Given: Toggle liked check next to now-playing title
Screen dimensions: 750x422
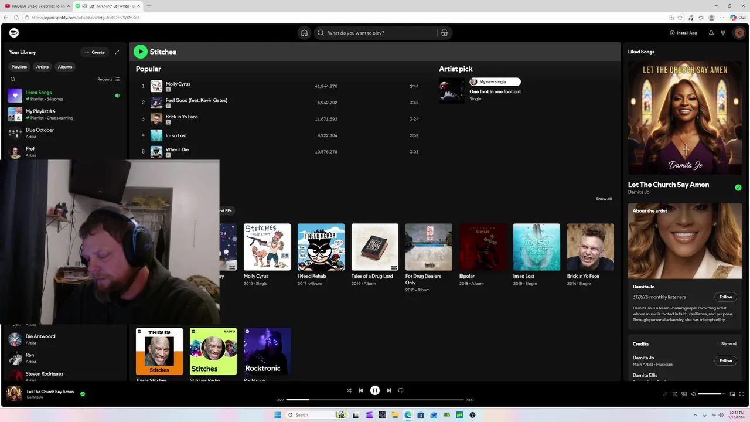Looking at the screenshot, I should (x=83, y=394).
